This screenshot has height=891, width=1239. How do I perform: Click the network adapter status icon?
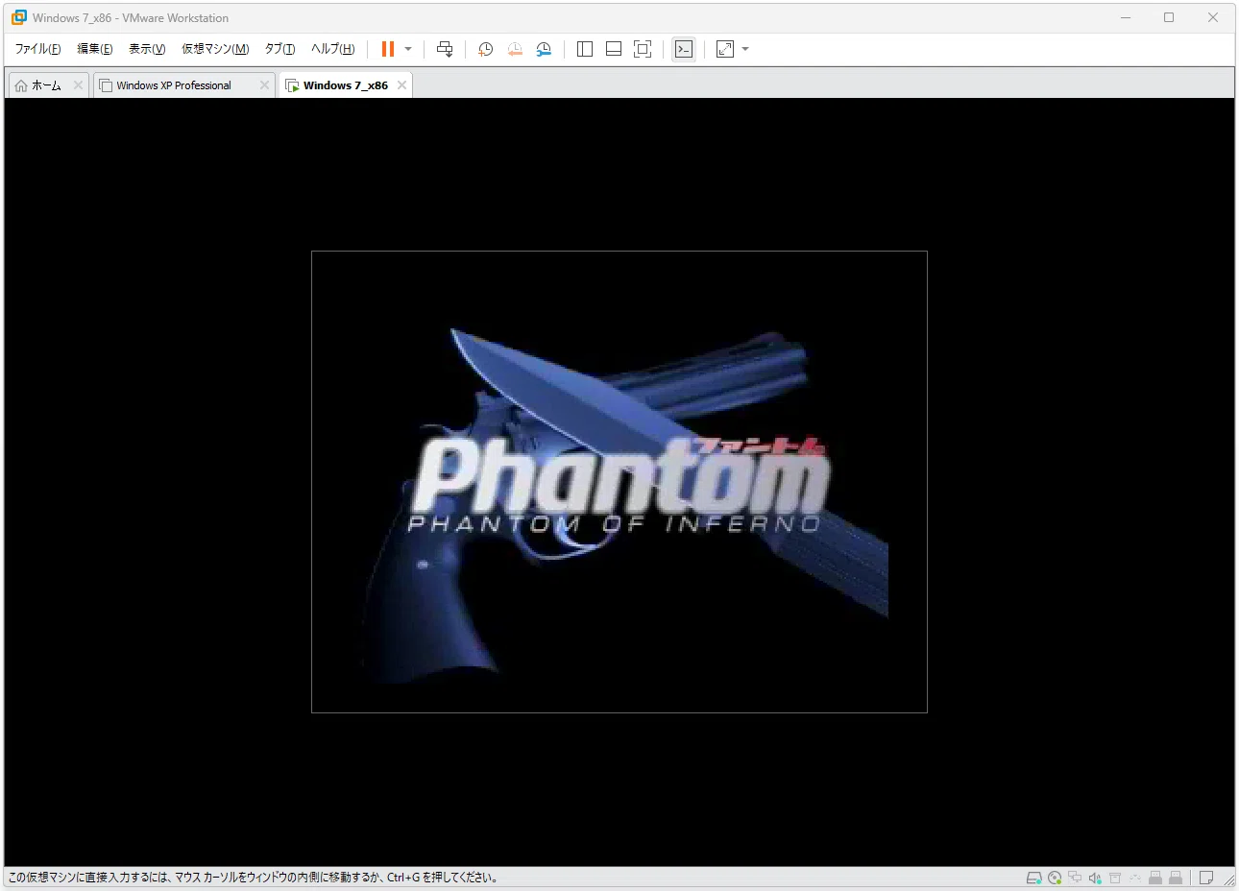click(x=1075, y=878)
